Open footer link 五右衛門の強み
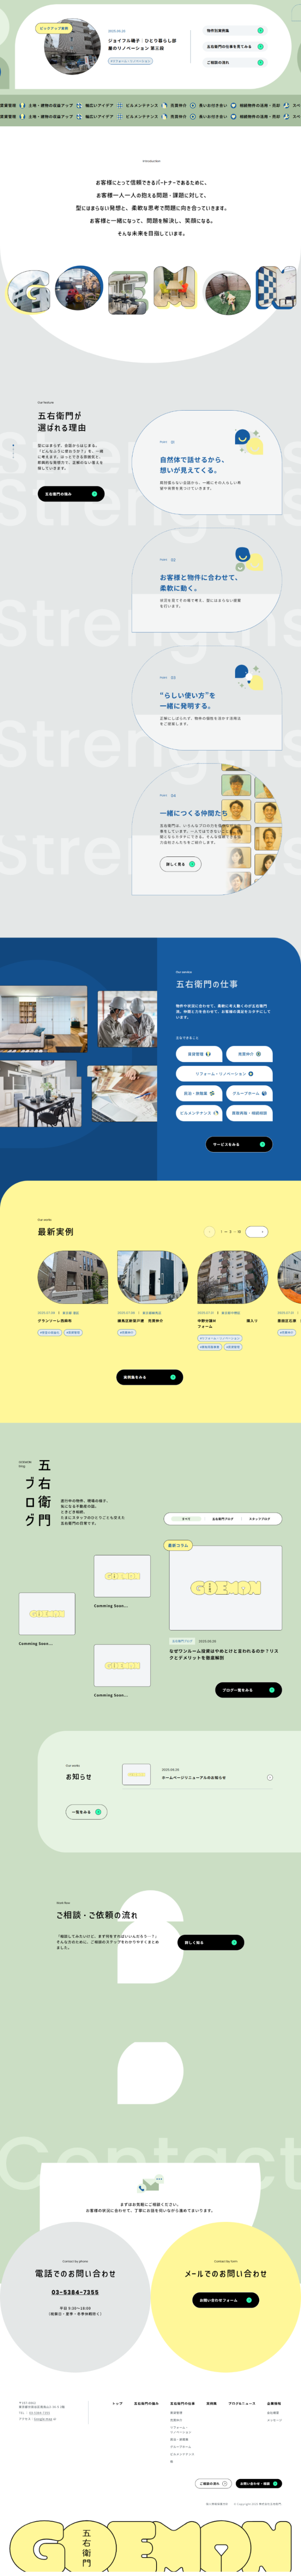 pos(146,2403)
